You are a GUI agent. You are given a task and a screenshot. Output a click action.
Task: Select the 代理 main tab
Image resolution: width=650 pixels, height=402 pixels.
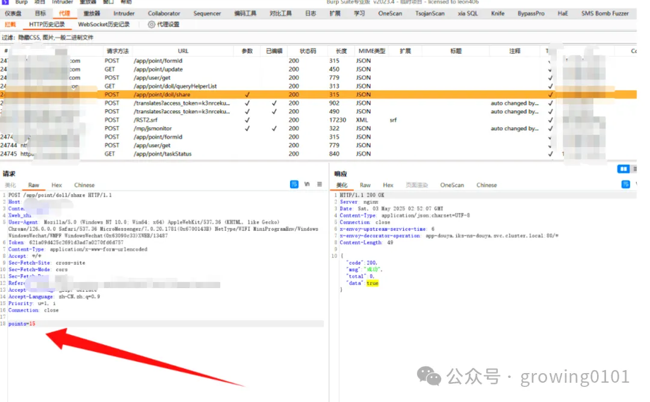[64, 13]
